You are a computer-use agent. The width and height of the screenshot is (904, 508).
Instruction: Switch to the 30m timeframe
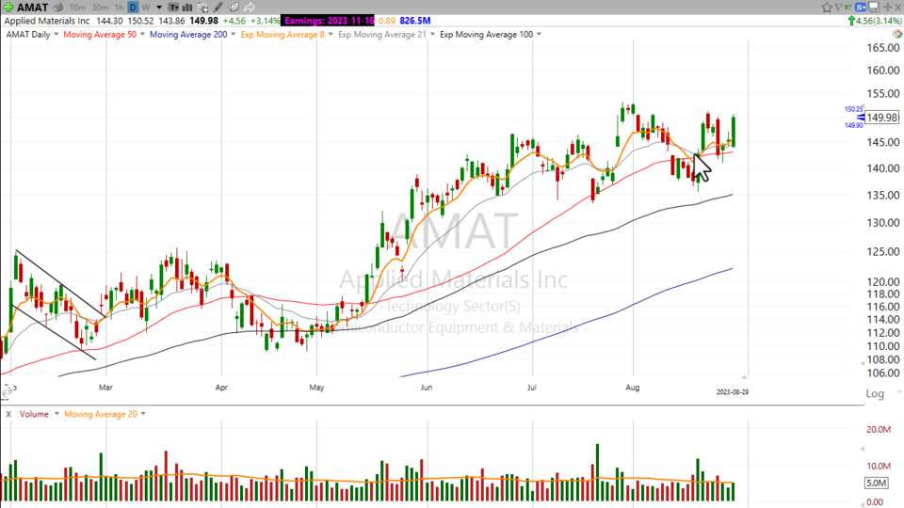pos(100,8)
